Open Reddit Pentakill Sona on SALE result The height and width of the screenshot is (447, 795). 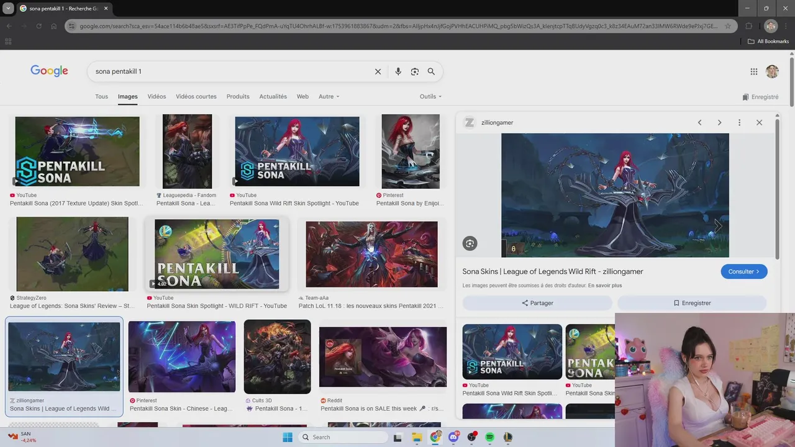(383, 357)
